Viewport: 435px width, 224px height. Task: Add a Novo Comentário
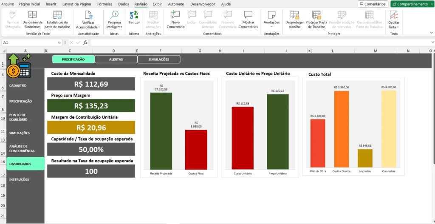pyautogui.click(x=175, y=20)
